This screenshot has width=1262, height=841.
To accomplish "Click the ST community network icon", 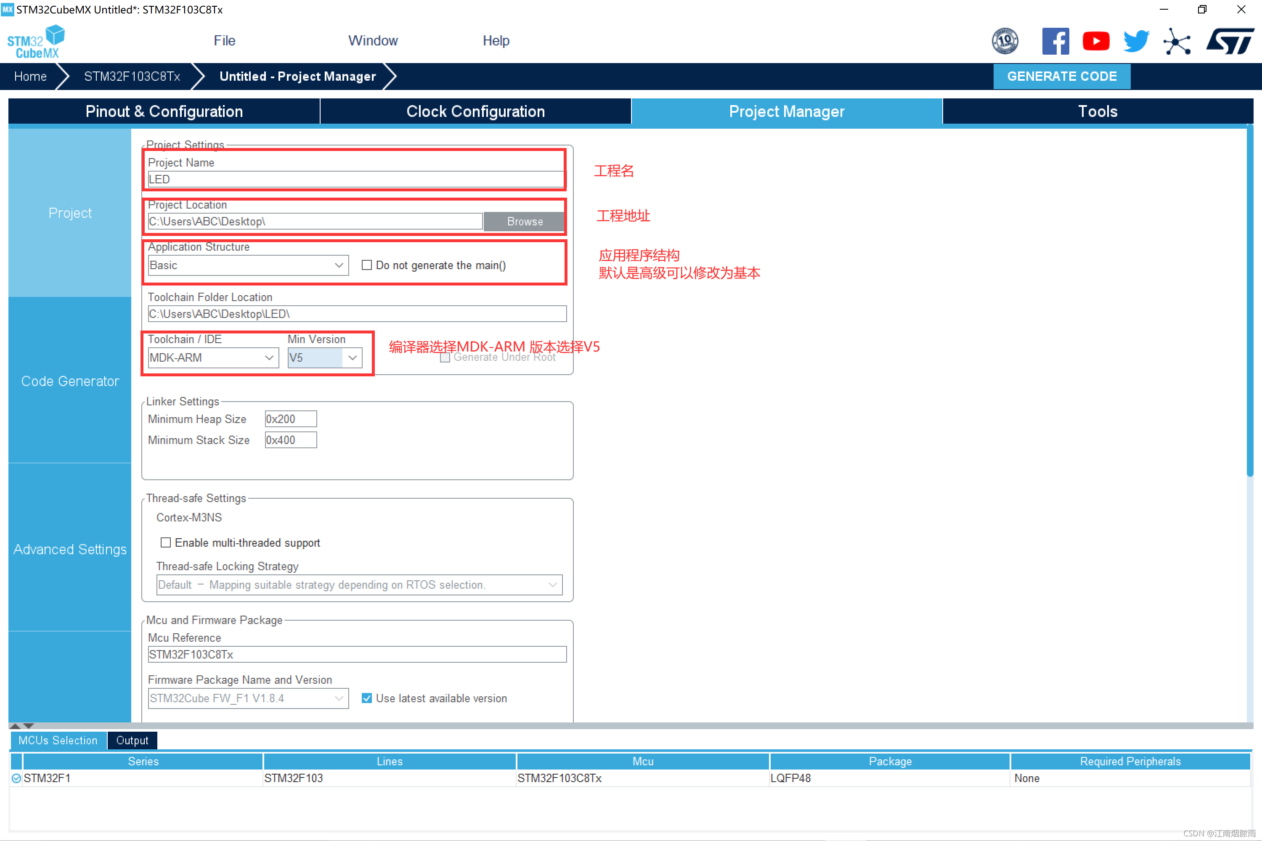I will pyautogui.click(x=1176, y=41).
